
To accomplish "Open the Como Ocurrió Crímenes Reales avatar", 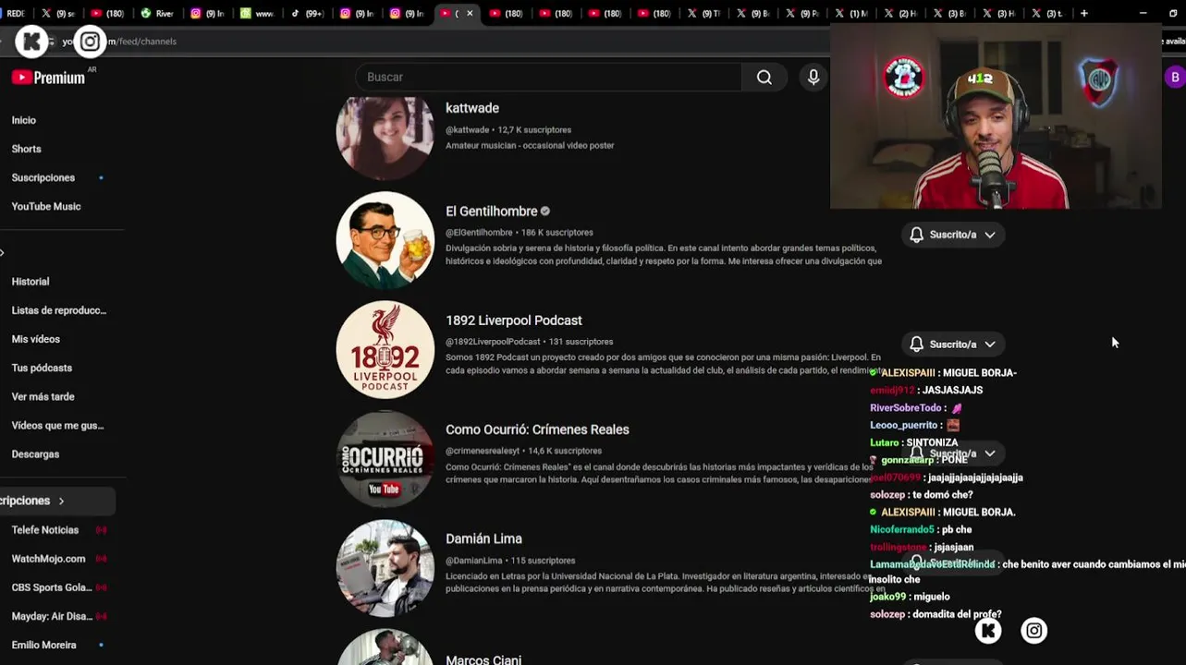I will pos(385,459).
